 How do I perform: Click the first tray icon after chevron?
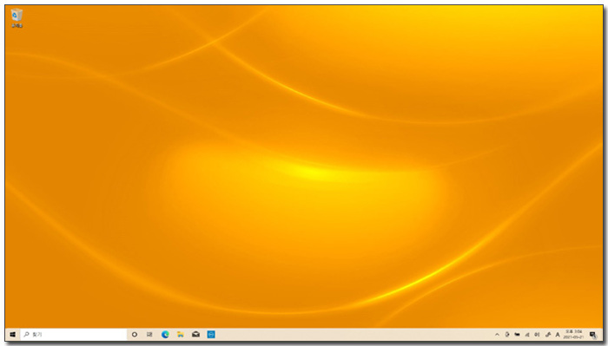tap(507, 335)
